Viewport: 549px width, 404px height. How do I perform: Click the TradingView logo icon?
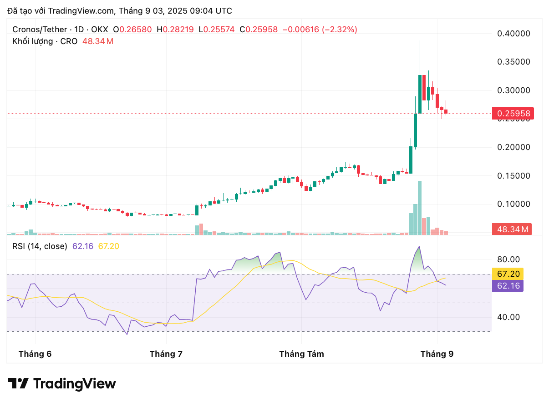(x=19, y=384)
